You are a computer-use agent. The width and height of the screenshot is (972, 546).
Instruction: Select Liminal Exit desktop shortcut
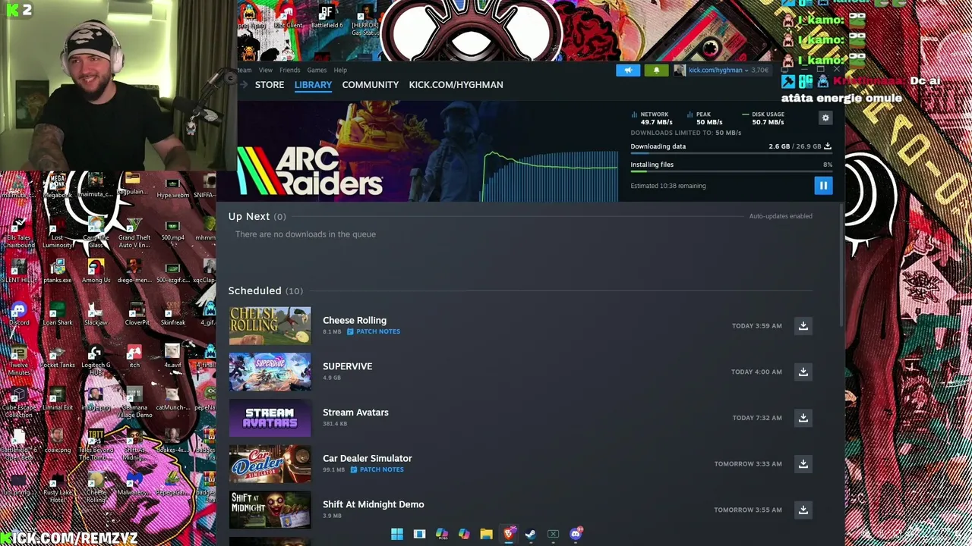click(x=58, y=398)
